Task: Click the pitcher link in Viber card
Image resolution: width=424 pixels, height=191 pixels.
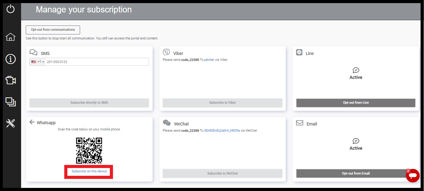Action: [209, 60]
